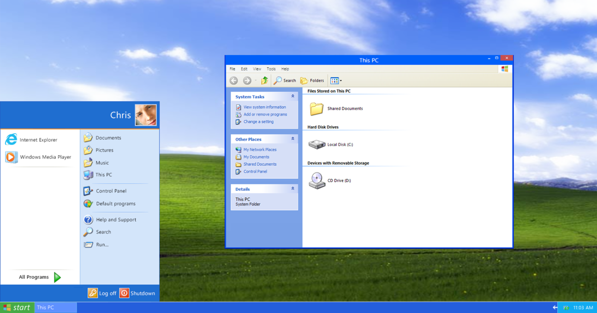Image resolution: width=597 pixels, height=313 pixels.
Task: Click the Log off button
Action: click(102, 293)
